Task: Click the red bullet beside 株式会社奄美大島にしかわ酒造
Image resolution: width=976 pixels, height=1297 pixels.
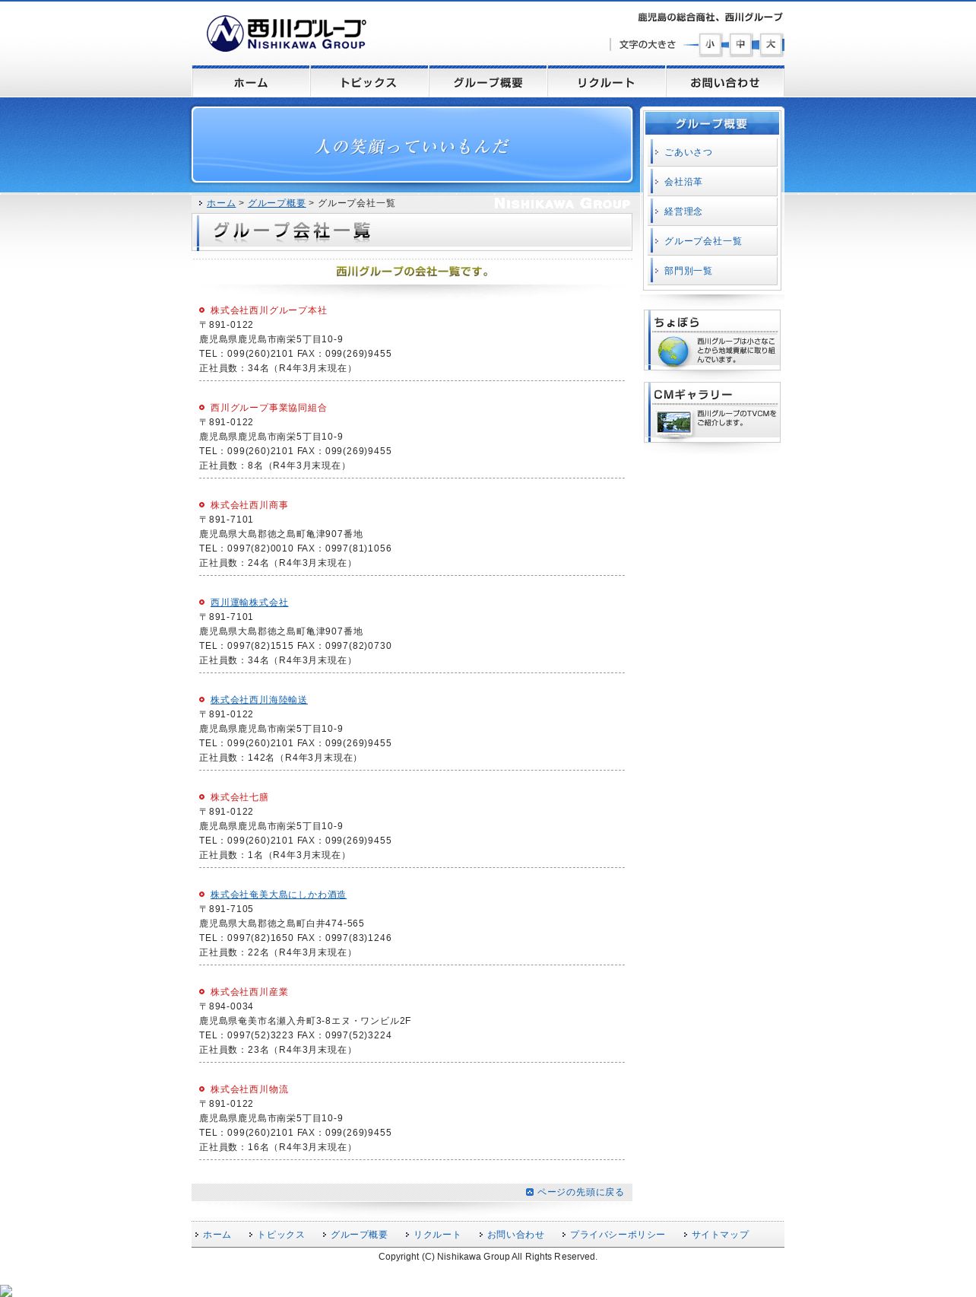Action: pos(202,895)
